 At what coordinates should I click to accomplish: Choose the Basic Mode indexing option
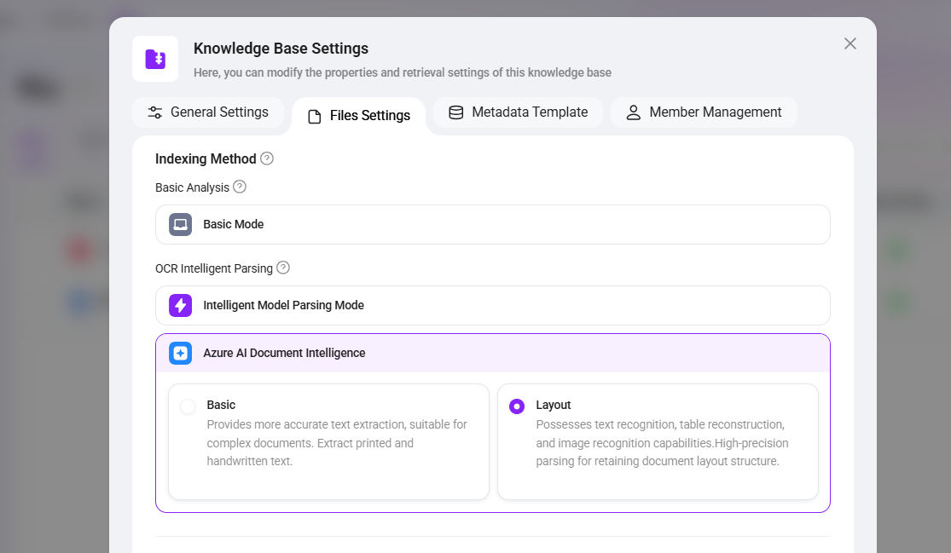coord(492,224)
